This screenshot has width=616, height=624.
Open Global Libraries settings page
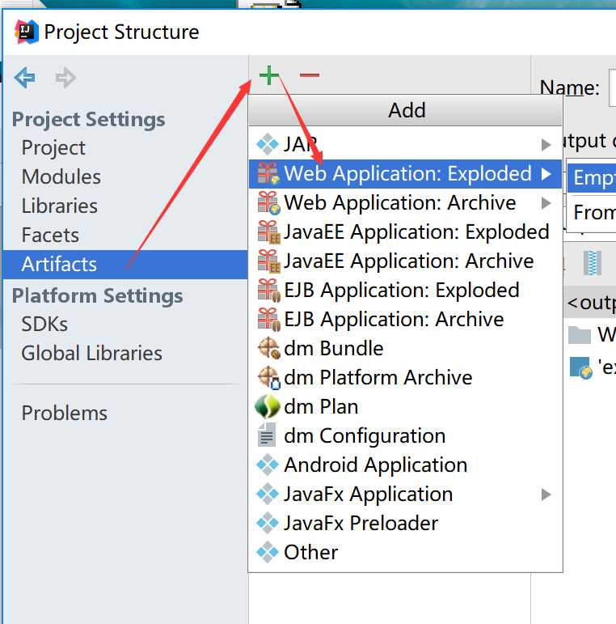pos(124,353)
